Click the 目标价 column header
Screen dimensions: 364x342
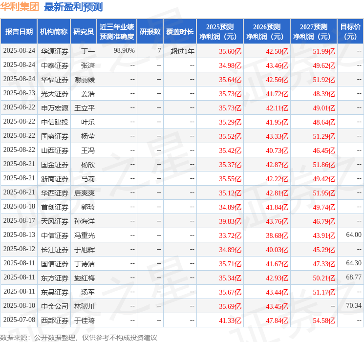(x=350, y=32)
